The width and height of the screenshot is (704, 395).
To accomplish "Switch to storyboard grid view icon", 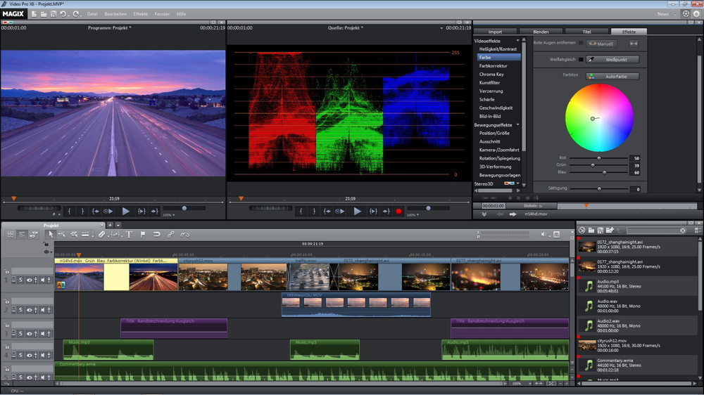I will coord(11,235).
